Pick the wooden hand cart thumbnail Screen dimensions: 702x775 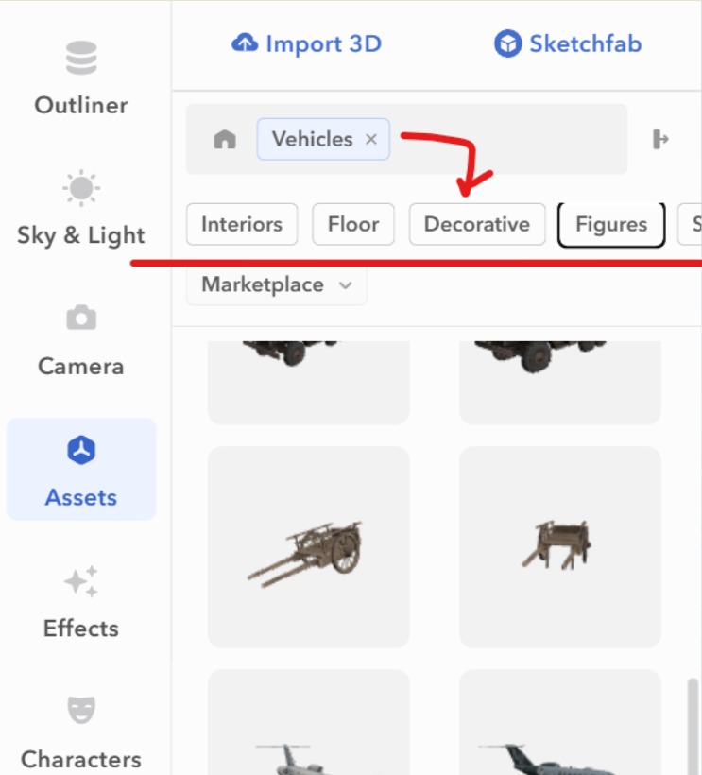tap(309, 547)
